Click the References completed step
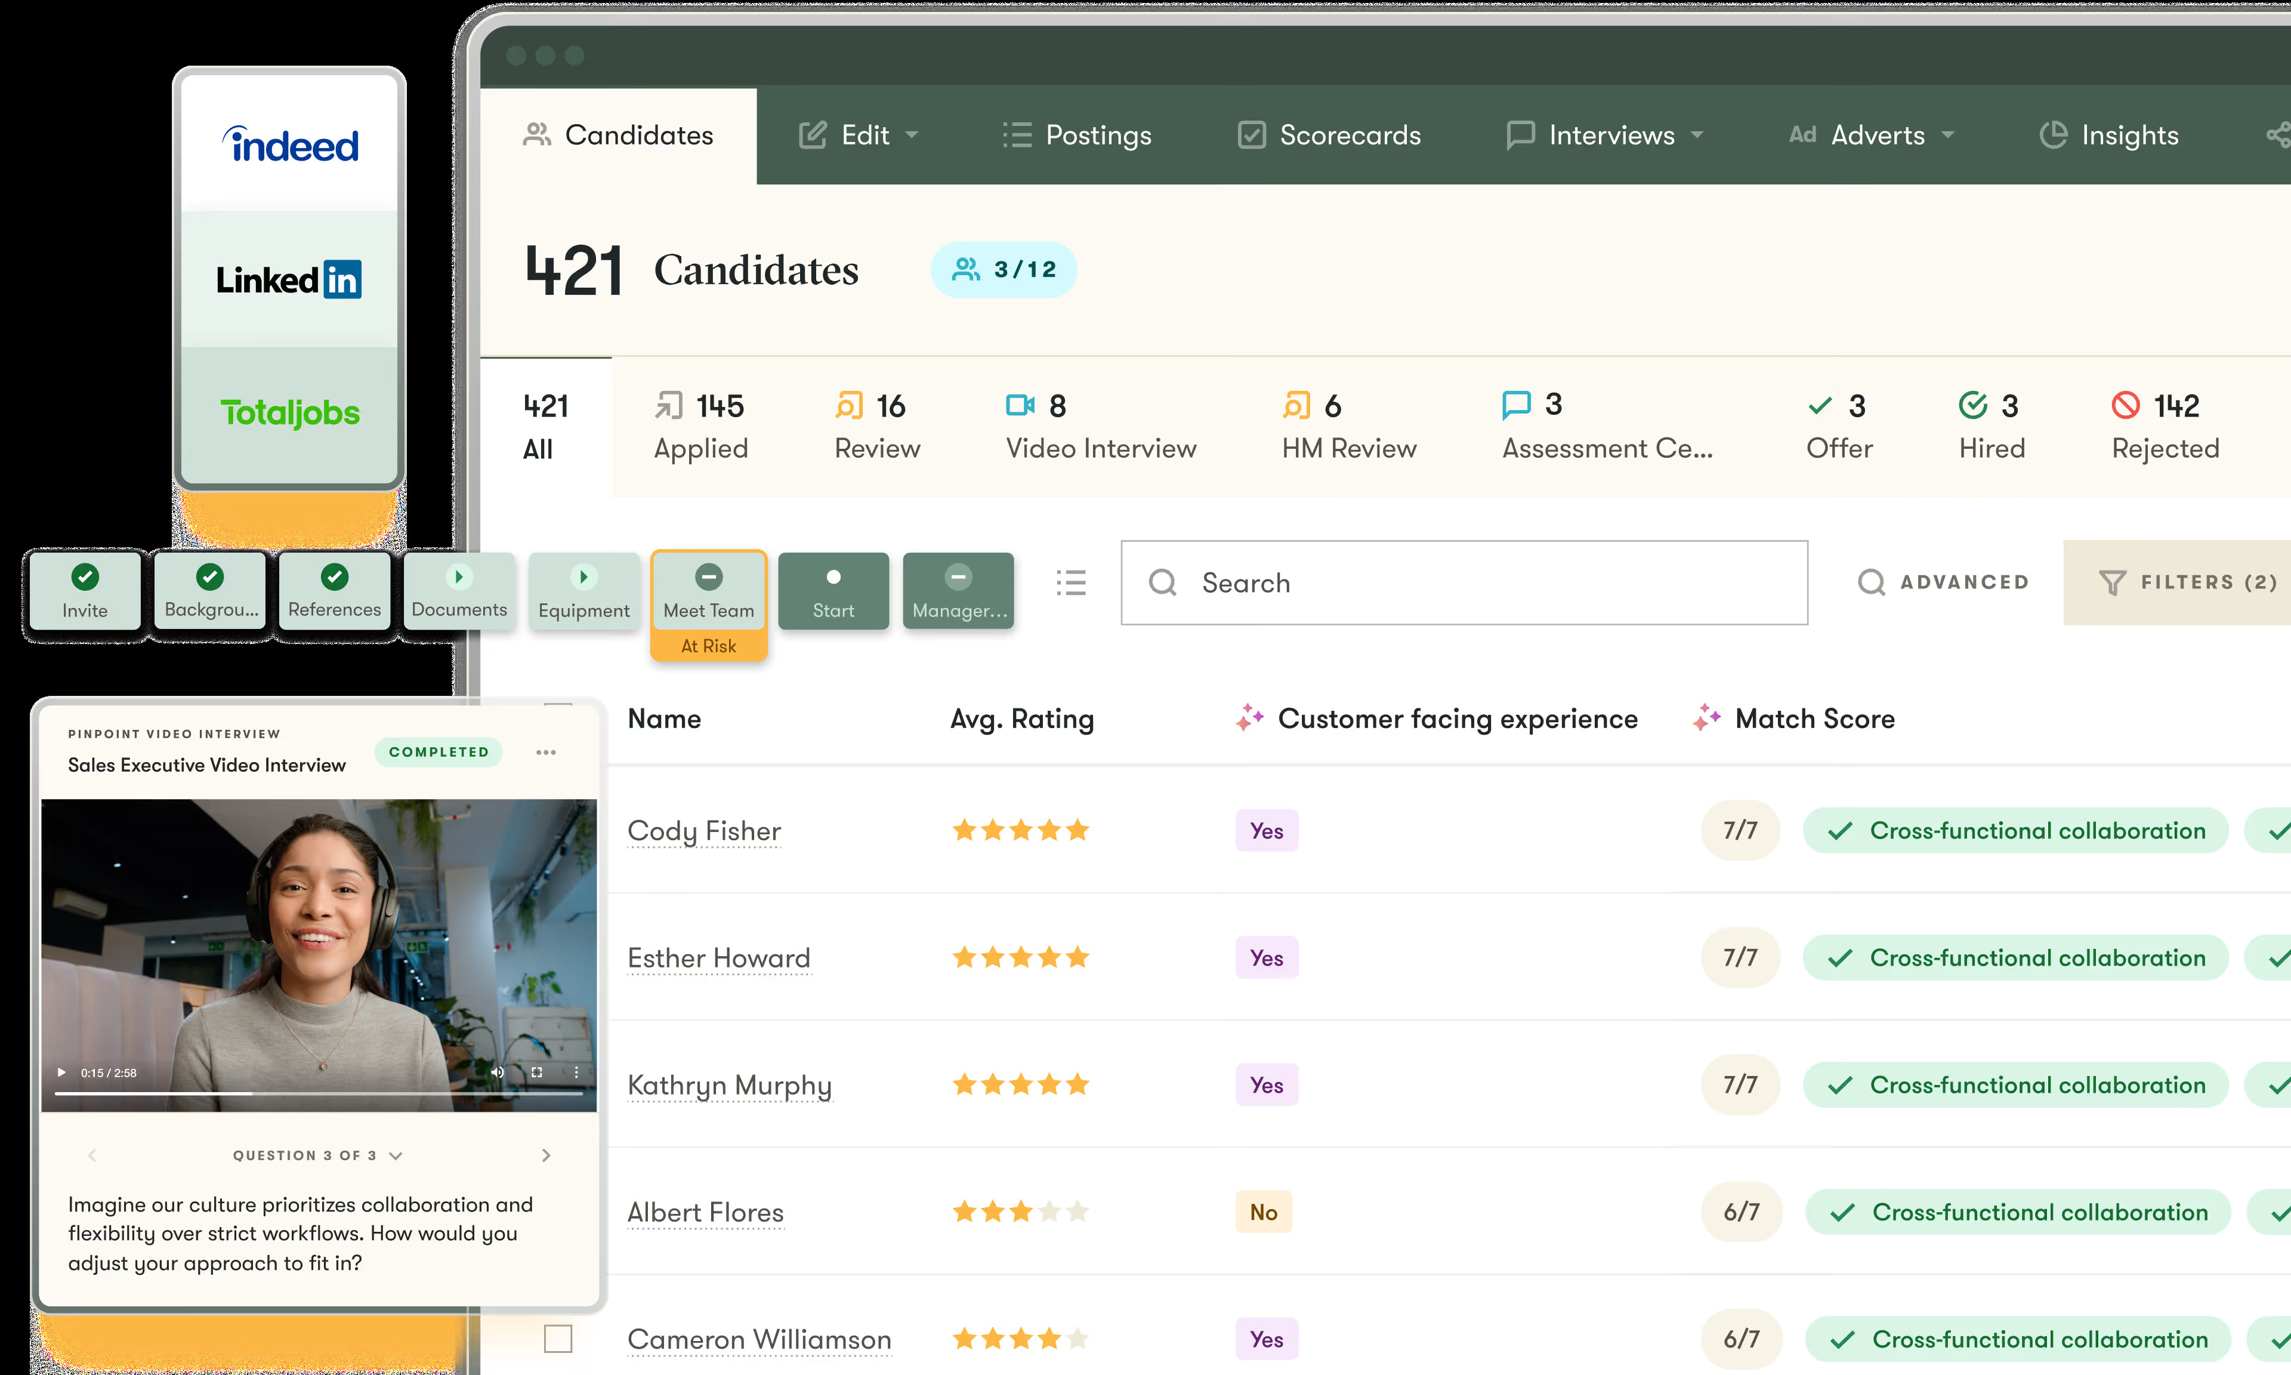 (x=334, y=591)
